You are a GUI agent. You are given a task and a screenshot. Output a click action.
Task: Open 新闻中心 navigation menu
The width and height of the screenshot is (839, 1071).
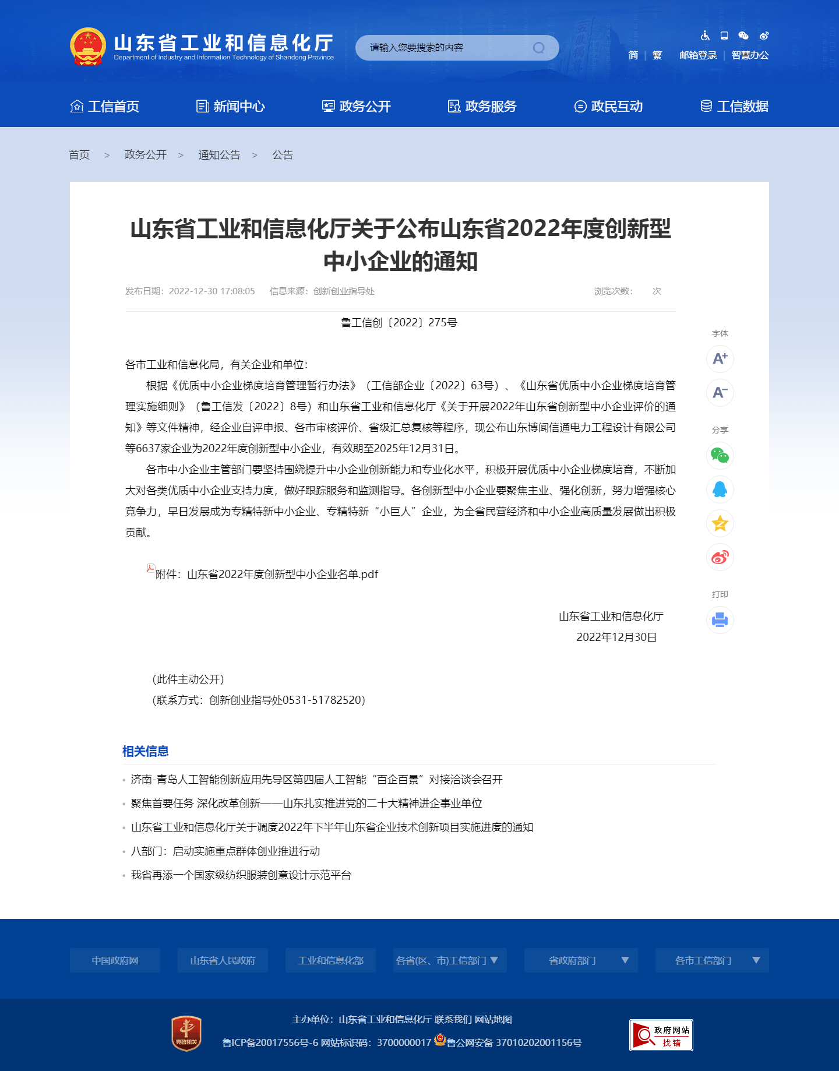tap(231, 107)
